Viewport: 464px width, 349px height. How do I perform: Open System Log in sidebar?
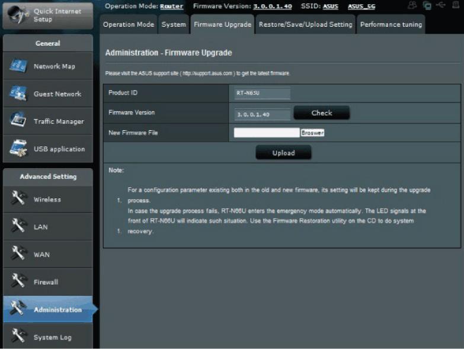click(48, 337)
